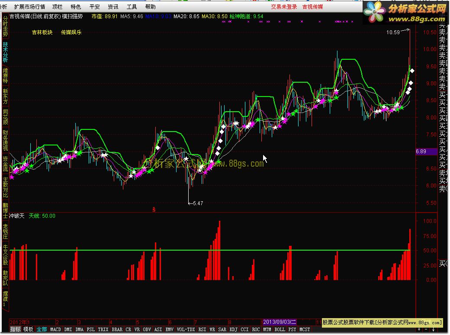
Task: Switch to the 摆渡1 side tab
Action: [5, 299]
